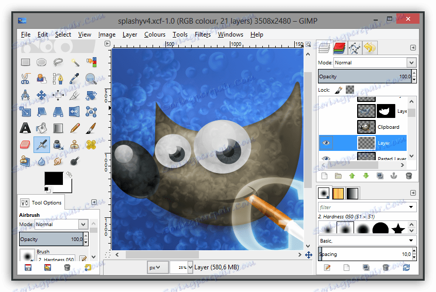The width and height of the screenshot is (436, 292).
Task: Select the Pencil tool
Action: (75, 128)
